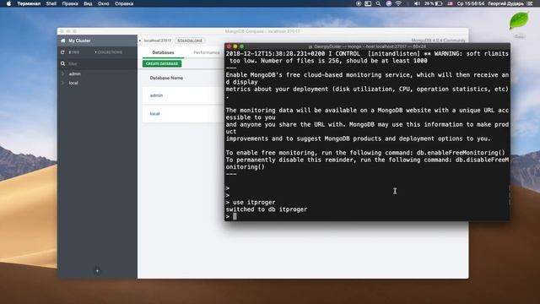This screenshot has height=304, width=540.
Task: Open the Вид menu
Action: coord(88,3)
